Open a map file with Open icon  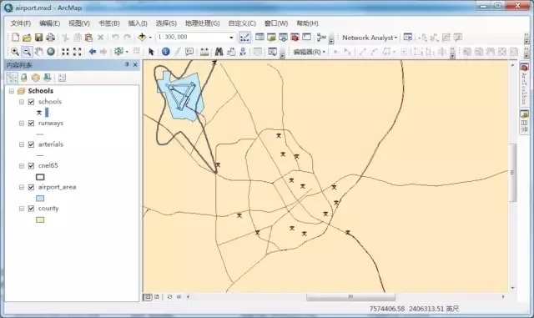[27, 38]
